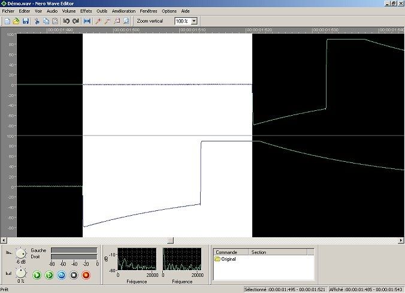
Task: Open the Fichier menu
Action: 8,11
